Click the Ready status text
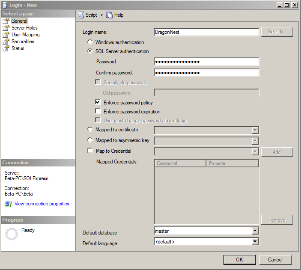Viewport: 301px width, 270px height. 28,230
